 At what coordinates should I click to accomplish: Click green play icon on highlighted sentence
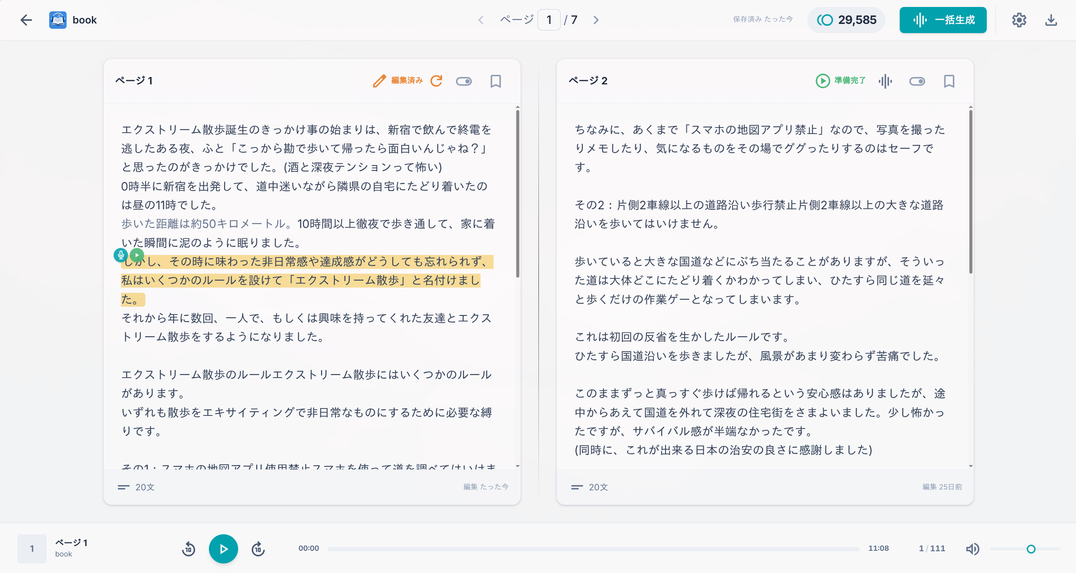[x=137, y=255]
